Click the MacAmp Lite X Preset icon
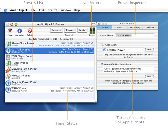This screenshot has height=128, width=168. 8,70
